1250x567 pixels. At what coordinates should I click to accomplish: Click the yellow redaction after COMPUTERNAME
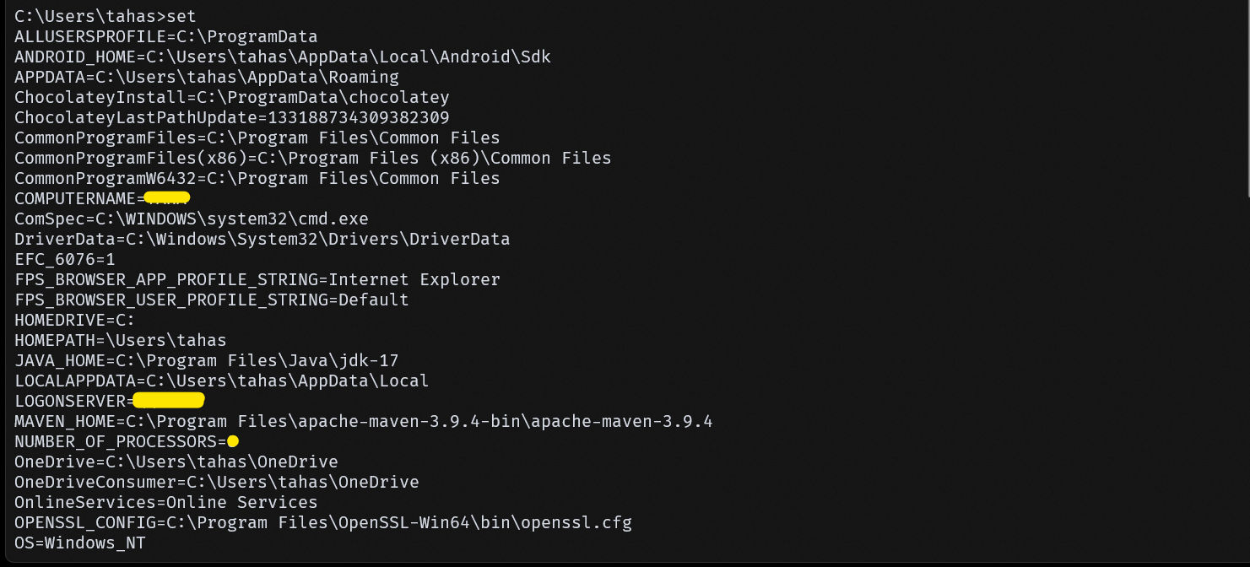pyautogui.click(x=166, y=198)
